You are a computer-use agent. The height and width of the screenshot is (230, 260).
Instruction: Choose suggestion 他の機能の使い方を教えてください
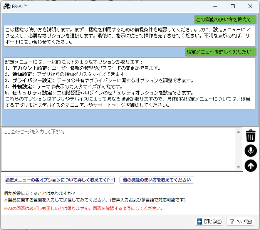(x=157, y=180)
